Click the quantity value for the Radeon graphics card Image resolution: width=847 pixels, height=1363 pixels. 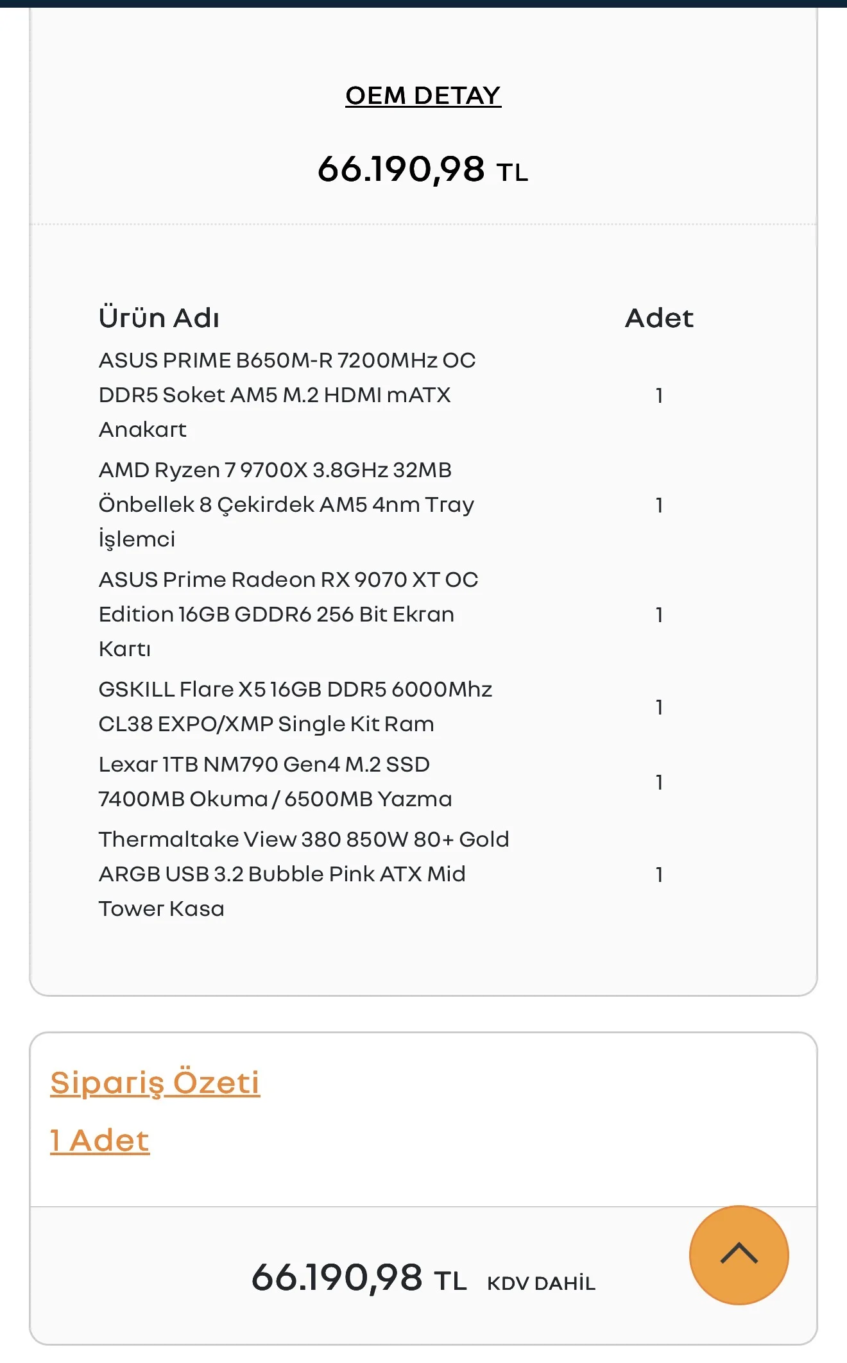(659, 614)
